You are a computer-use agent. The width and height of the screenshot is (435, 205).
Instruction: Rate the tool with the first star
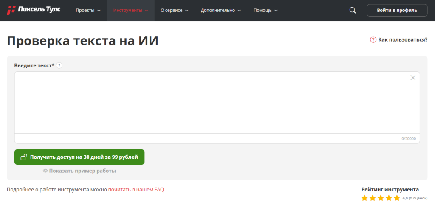[x=364, y=198]
